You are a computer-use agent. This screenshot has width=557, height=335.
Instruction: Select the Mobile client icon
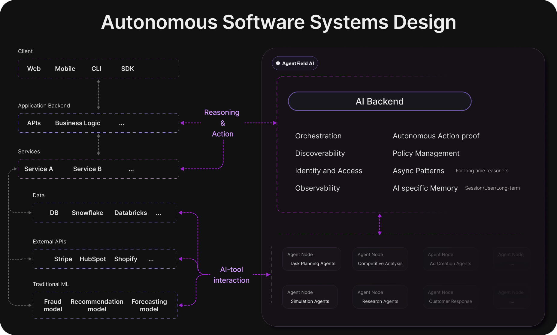point(65,68)
